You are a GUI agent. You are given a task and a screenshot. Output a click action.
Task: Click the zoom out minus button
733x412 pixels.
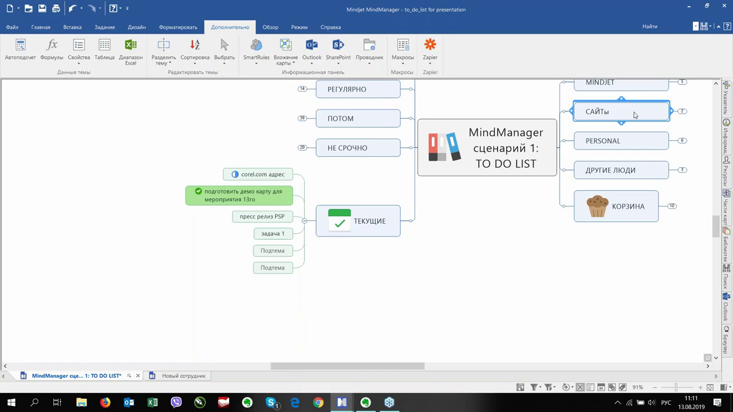coord(655,387)
